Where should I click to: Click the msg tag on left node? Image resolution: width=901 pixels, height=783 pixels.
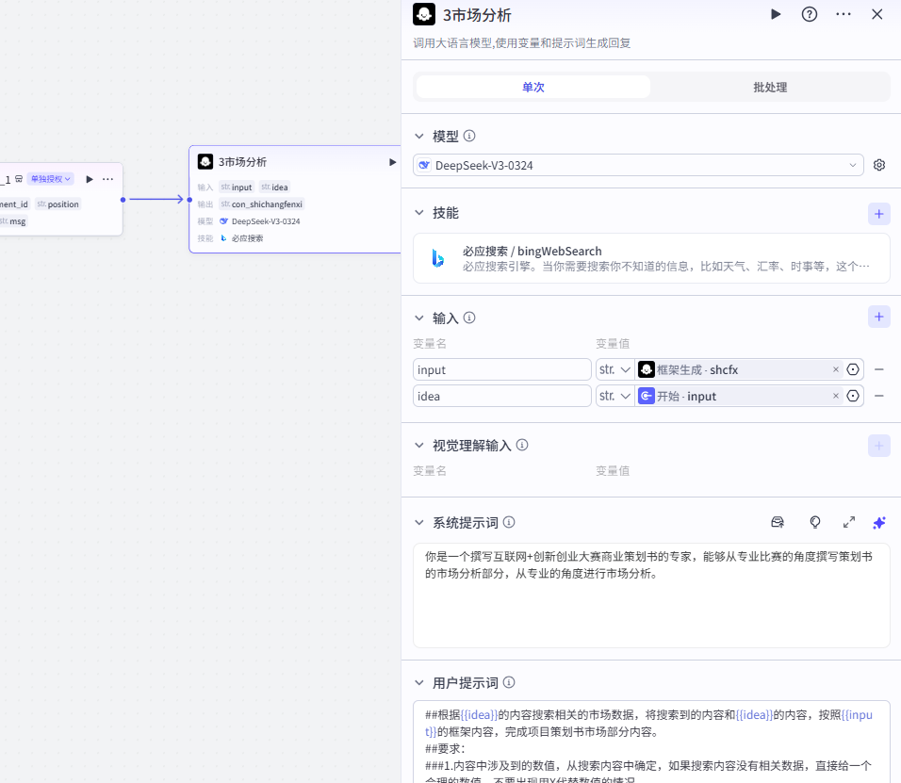coord(12,221)
